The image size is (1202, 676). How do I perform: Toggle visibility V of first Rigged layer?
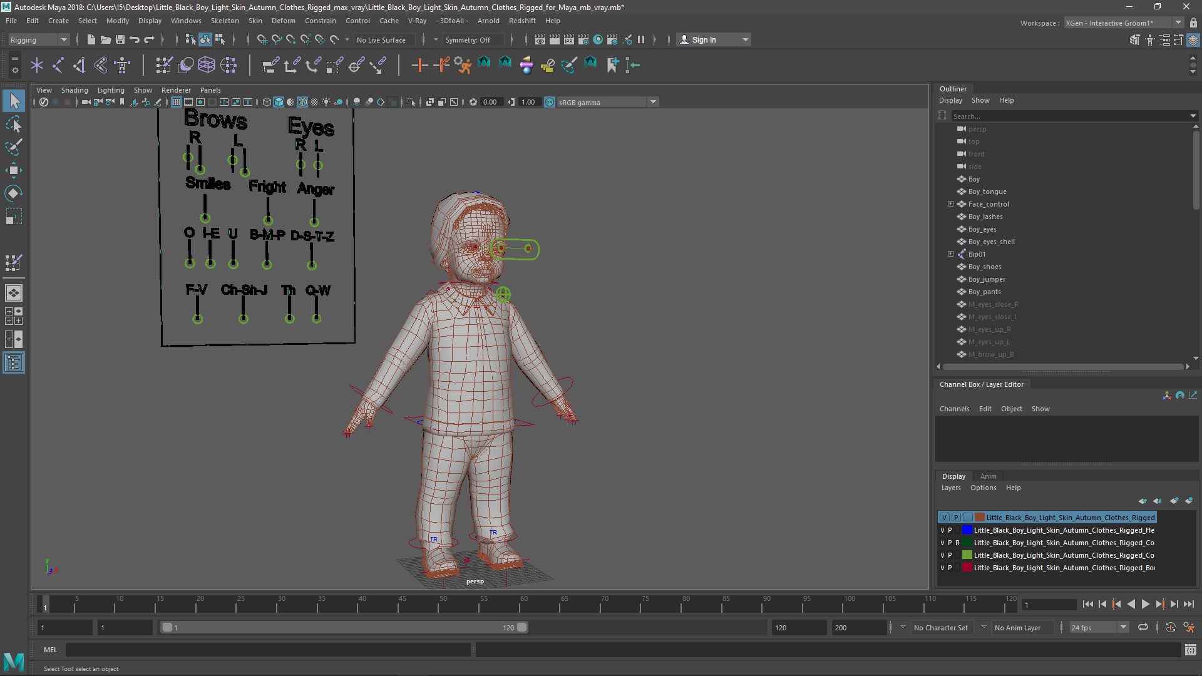coord(944,518)
